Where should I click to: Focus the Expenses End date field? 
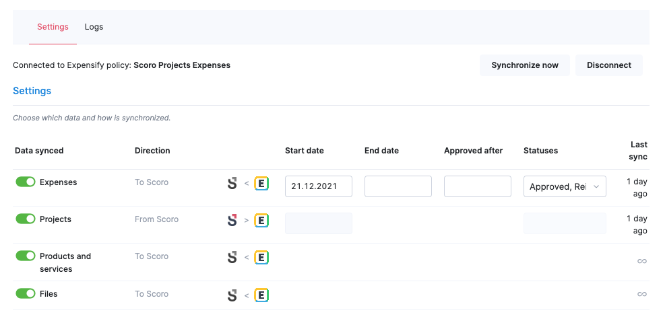click(x=398, y=186)
